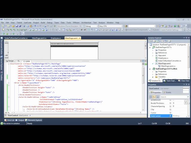The height and width of the screenshot is (143, 191).
Task: Collapse the UserControl XAML outlining region
Action: (9, 64)
